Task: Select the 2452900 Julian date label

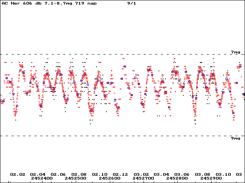Action: (x=211, y=178)
